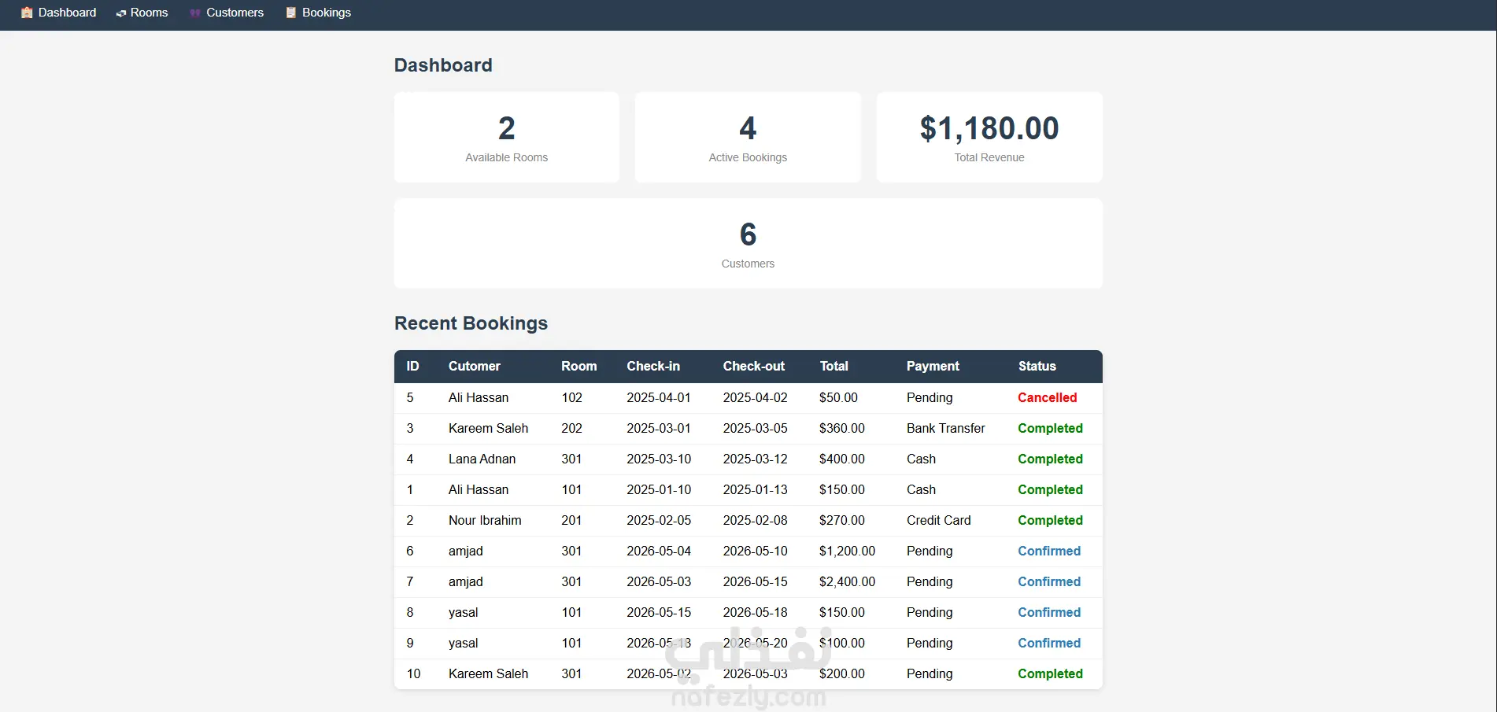Click the Rooms bed icon
Image resolution: width=1497 pixels, height=712 pixels.
121,13
